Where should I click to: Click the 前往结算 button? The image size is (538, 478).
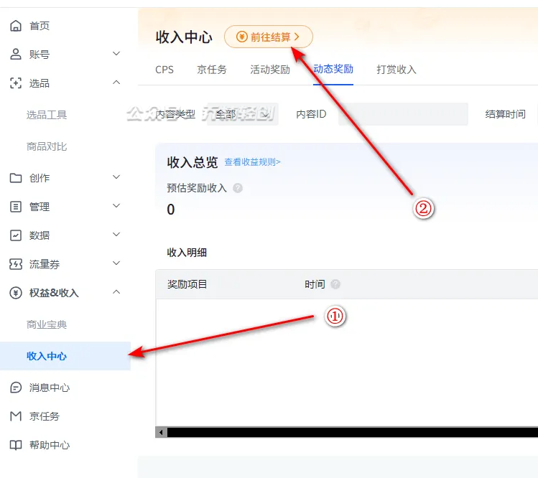269,37
